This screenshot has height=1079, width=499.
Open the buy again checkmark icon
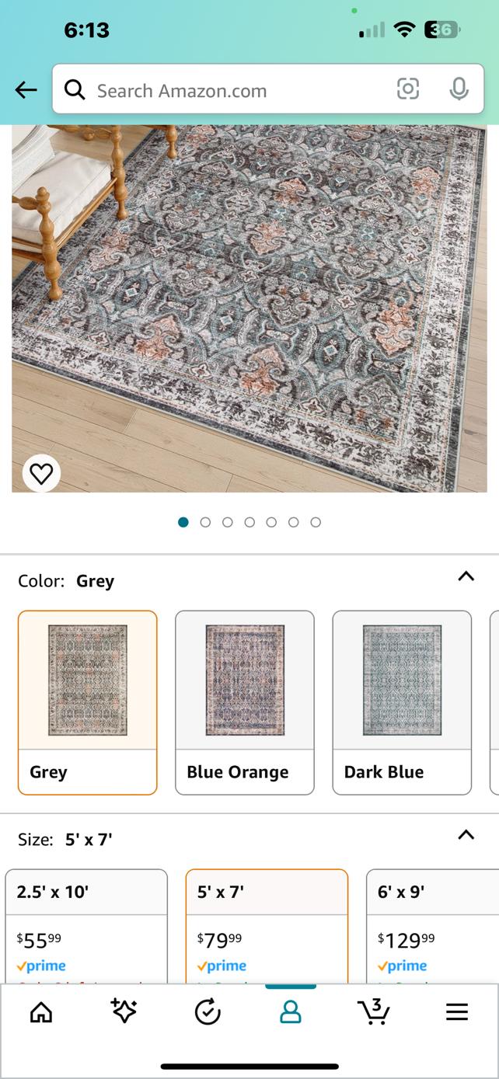208,1011
